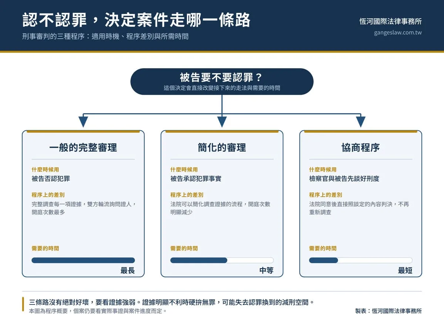Click the short time bar labeled 最短
The width and height of the screenshot is (444, 333).
pos(360,260)
